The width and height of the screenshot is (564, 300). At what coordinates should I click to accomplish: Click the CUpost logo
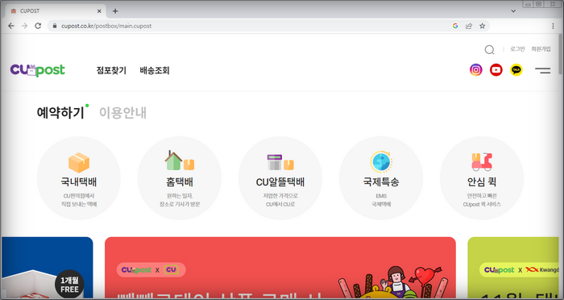37,70
